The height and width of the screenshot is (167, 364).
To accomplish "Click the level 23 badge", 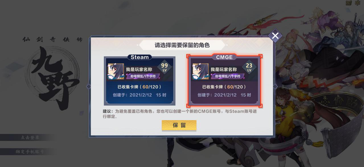I will coord(249,67).
